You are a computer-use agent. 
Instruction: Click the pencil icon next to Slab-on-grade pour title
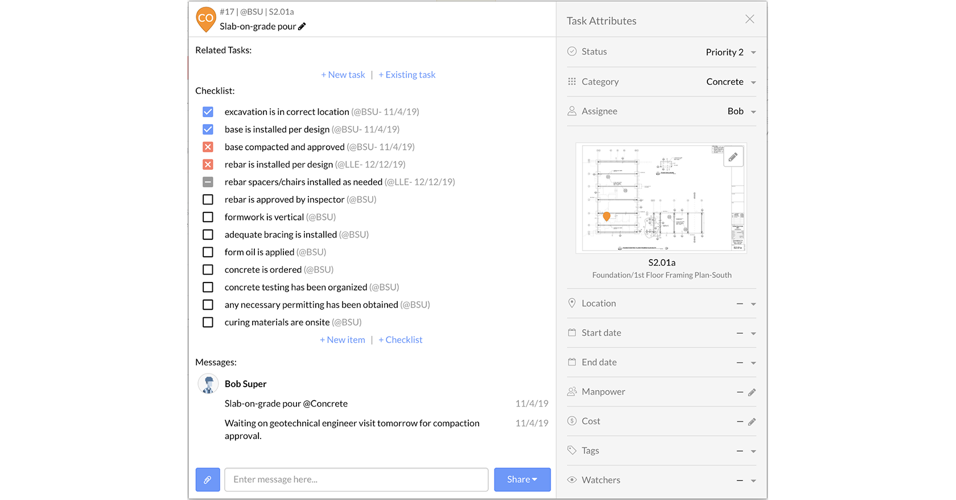pos(302,26)
